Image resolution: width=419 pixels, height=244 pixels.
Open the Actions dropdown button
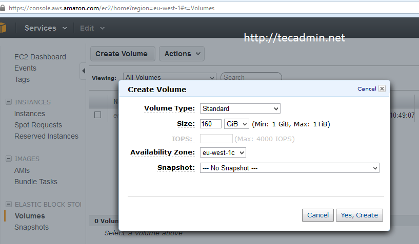tap(182, 54)
